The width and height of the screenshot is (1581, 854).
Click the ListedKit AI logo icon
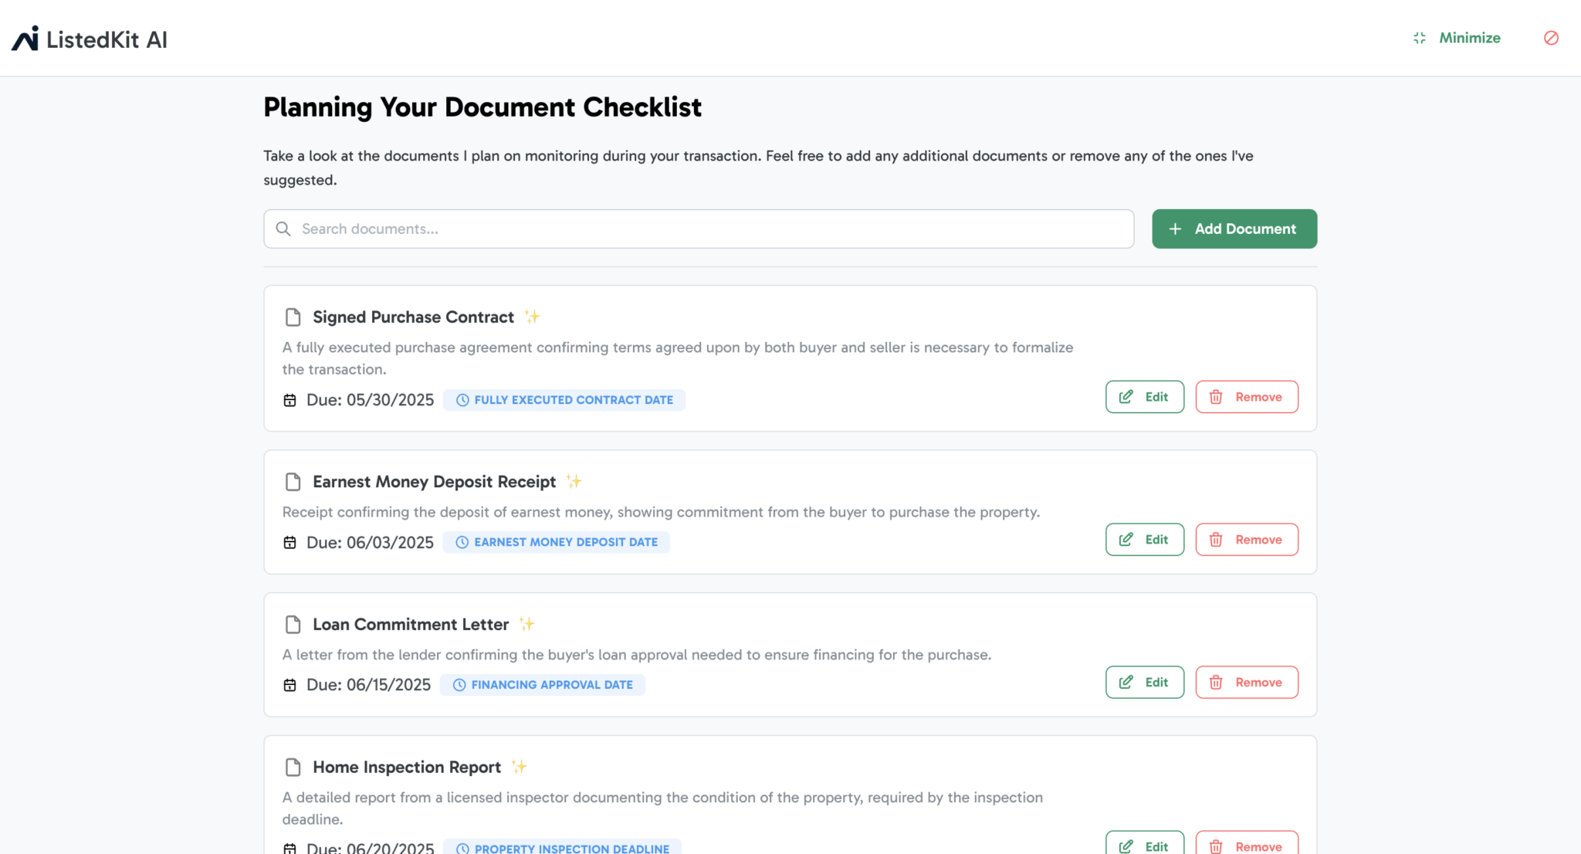[x=25, y=39]
